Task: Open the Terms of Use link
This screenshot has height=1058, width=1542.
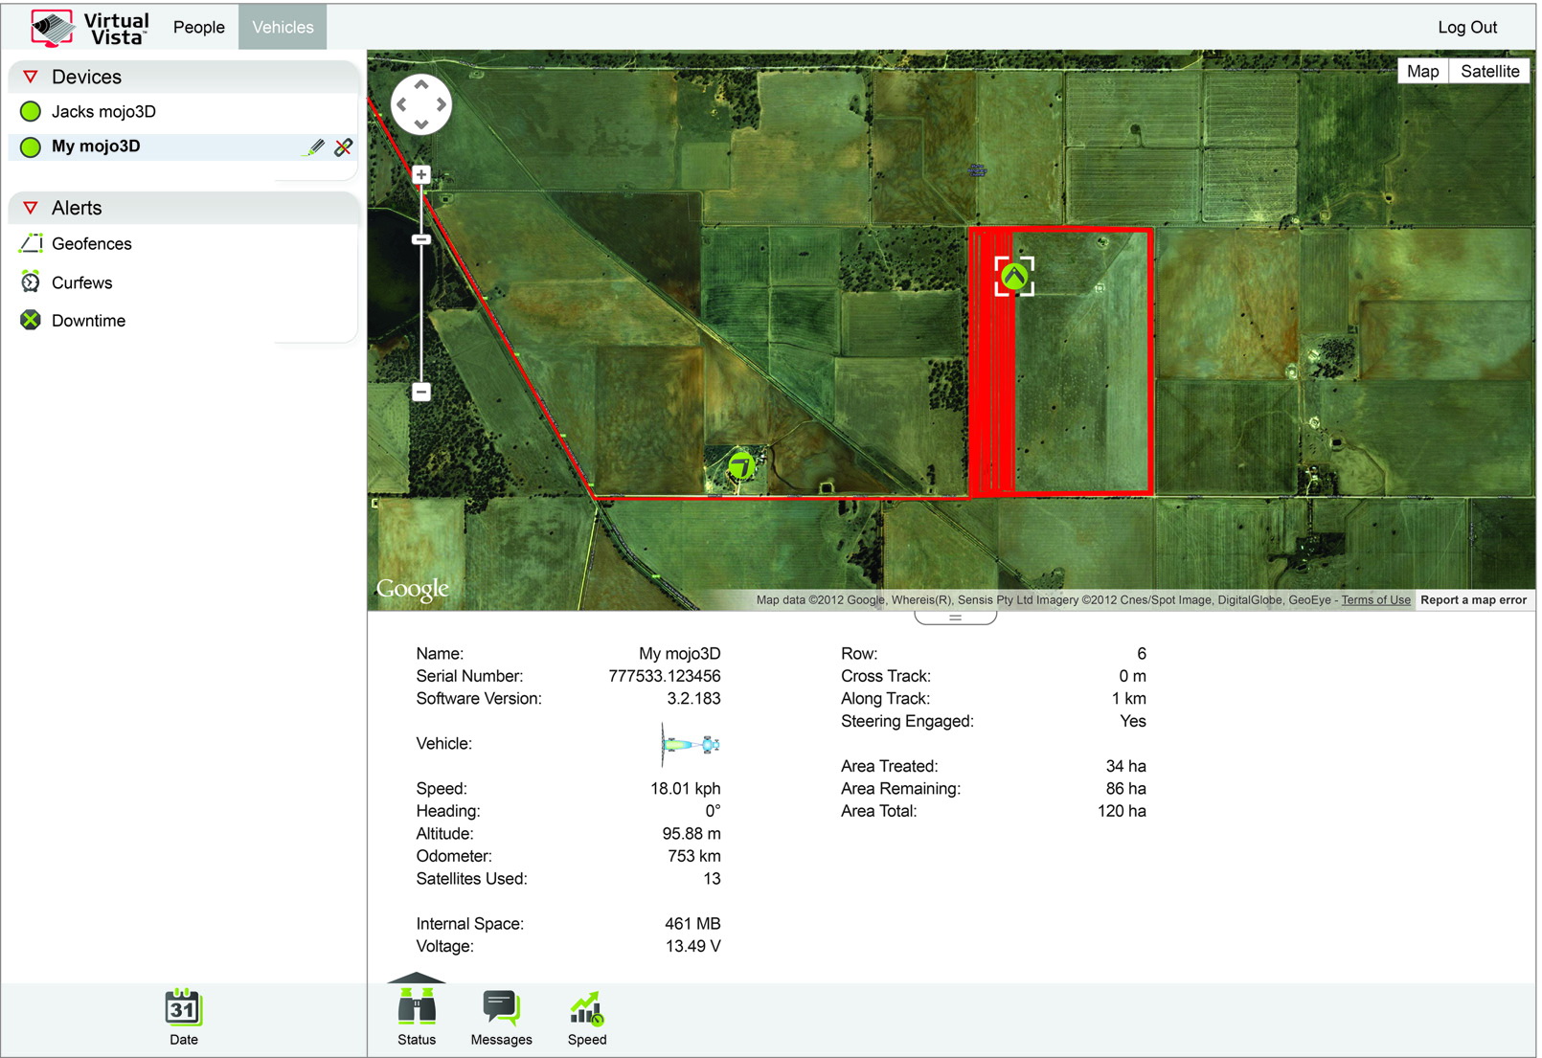Action: (x=1375, y=600)
